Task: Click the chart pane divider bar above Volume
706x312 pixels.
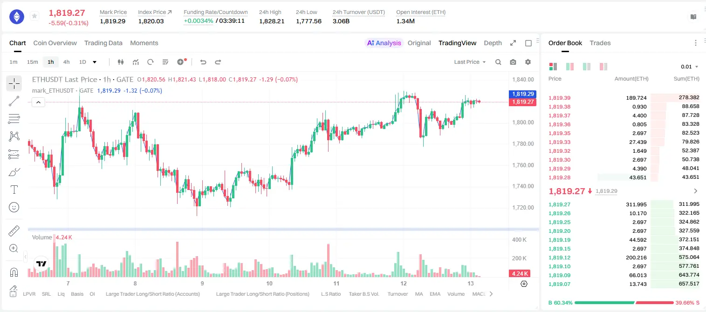Action: click(x=283, y=229)
